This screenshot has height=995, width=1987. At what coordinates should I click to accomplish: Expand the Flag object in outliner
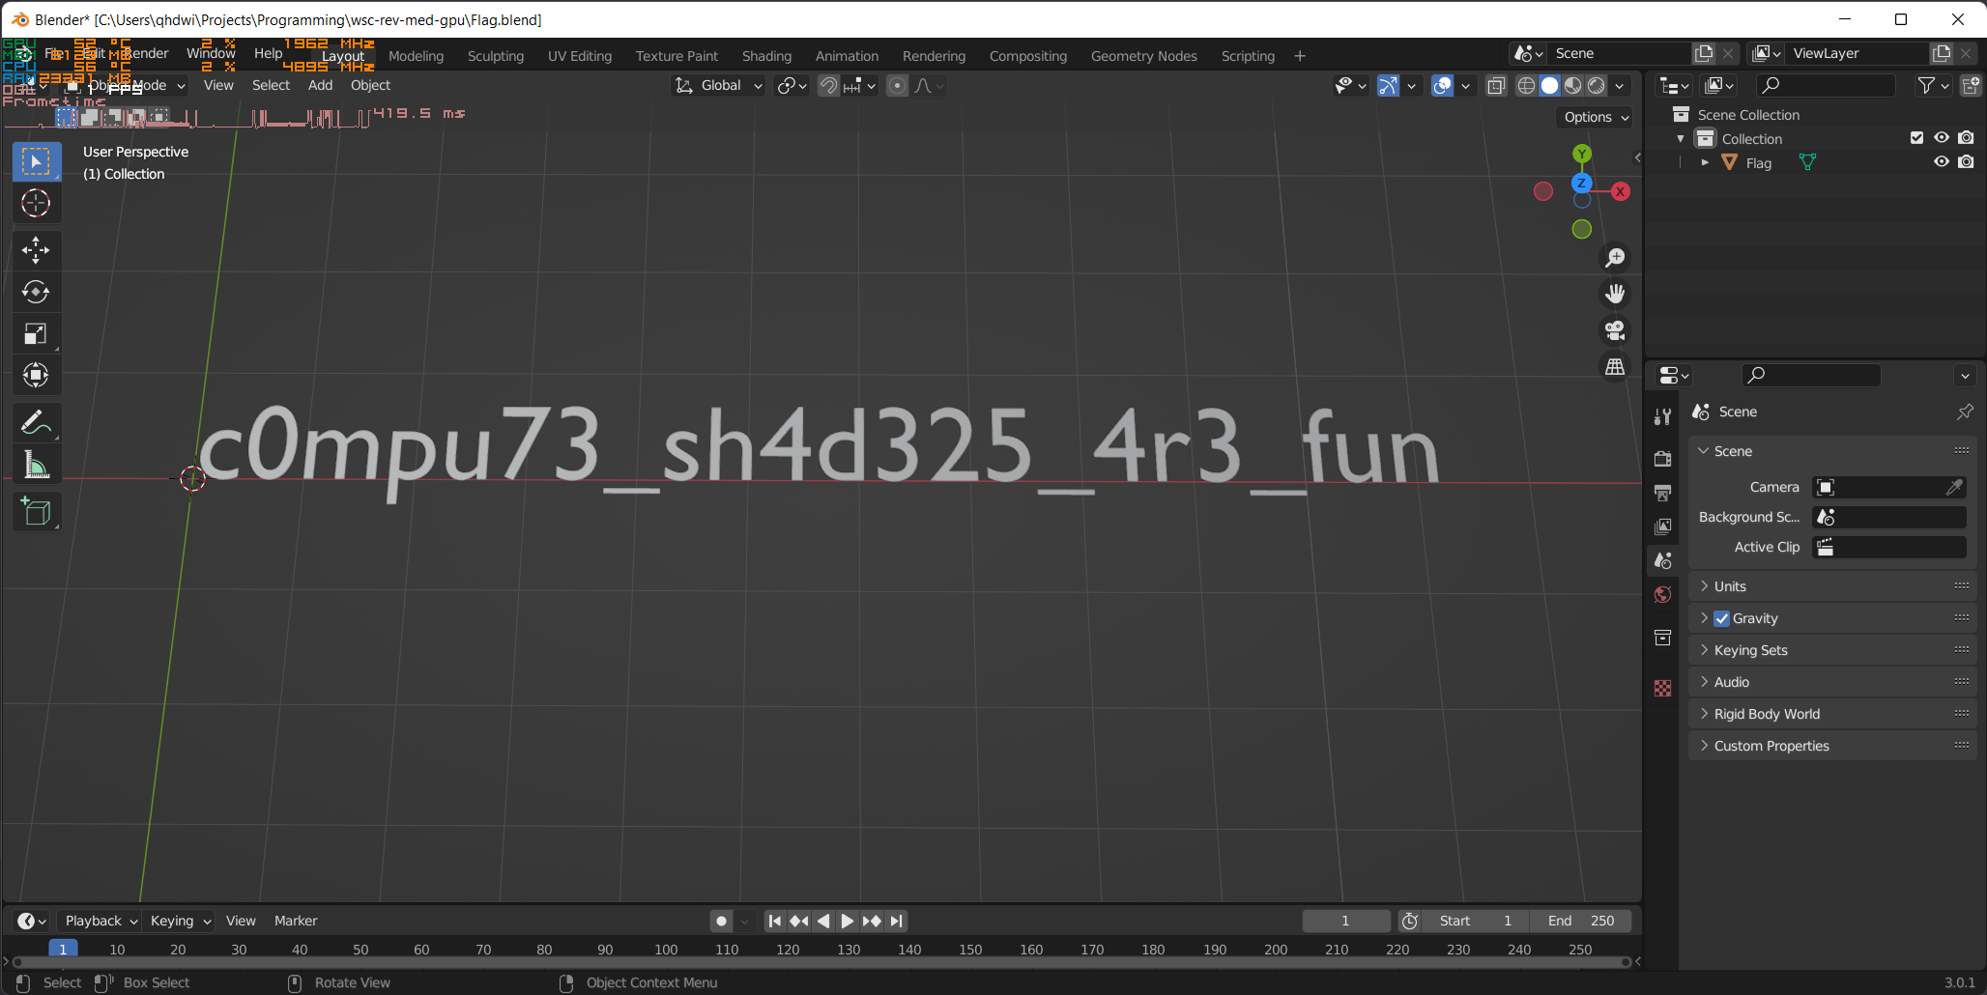1705,162
